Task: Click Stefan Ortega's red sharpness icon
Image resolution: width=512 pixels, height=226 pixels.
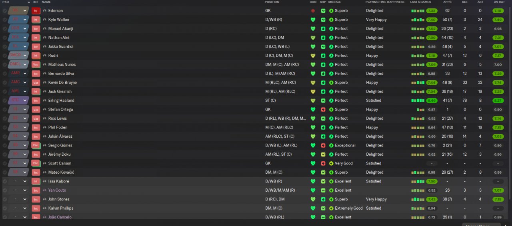Action: tap(323, 109)
